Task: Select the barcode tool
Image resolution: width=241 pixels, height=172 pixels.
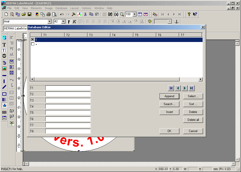Action: [4, 112]
